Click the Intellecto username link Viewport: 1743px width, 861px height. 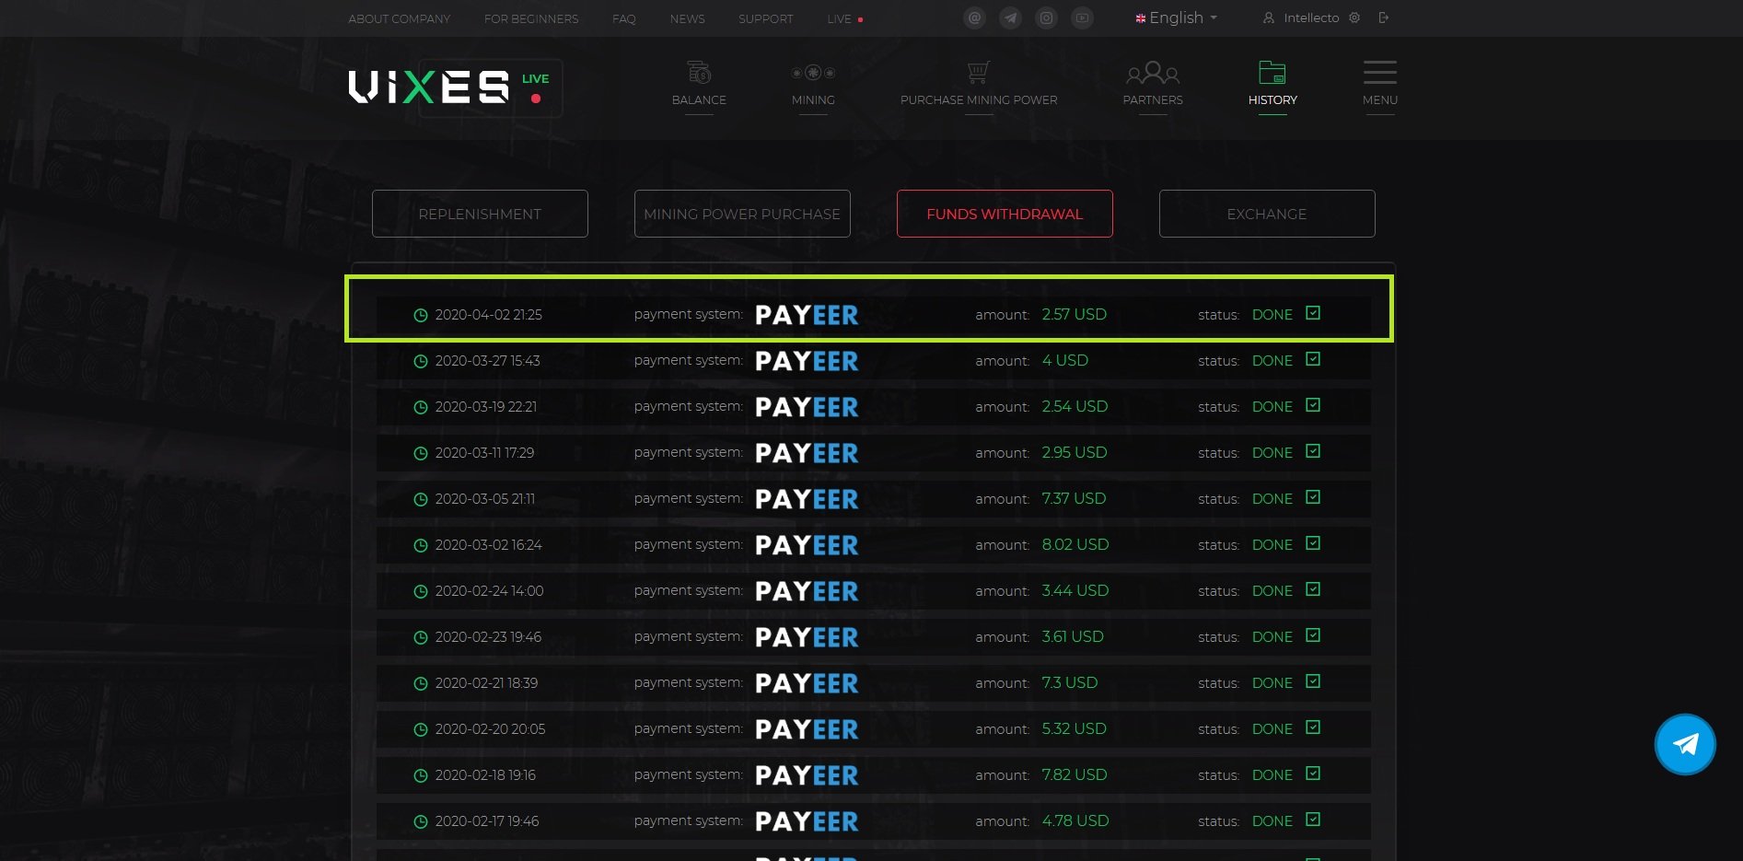(x=1311, y=17)
